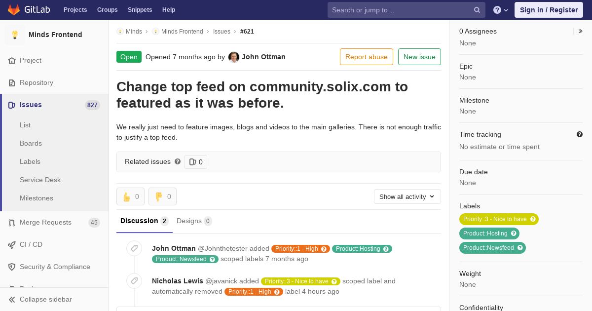Click the Time tracking help icon
This screenshot has width=592, height=311.
[x=580, y=134]
